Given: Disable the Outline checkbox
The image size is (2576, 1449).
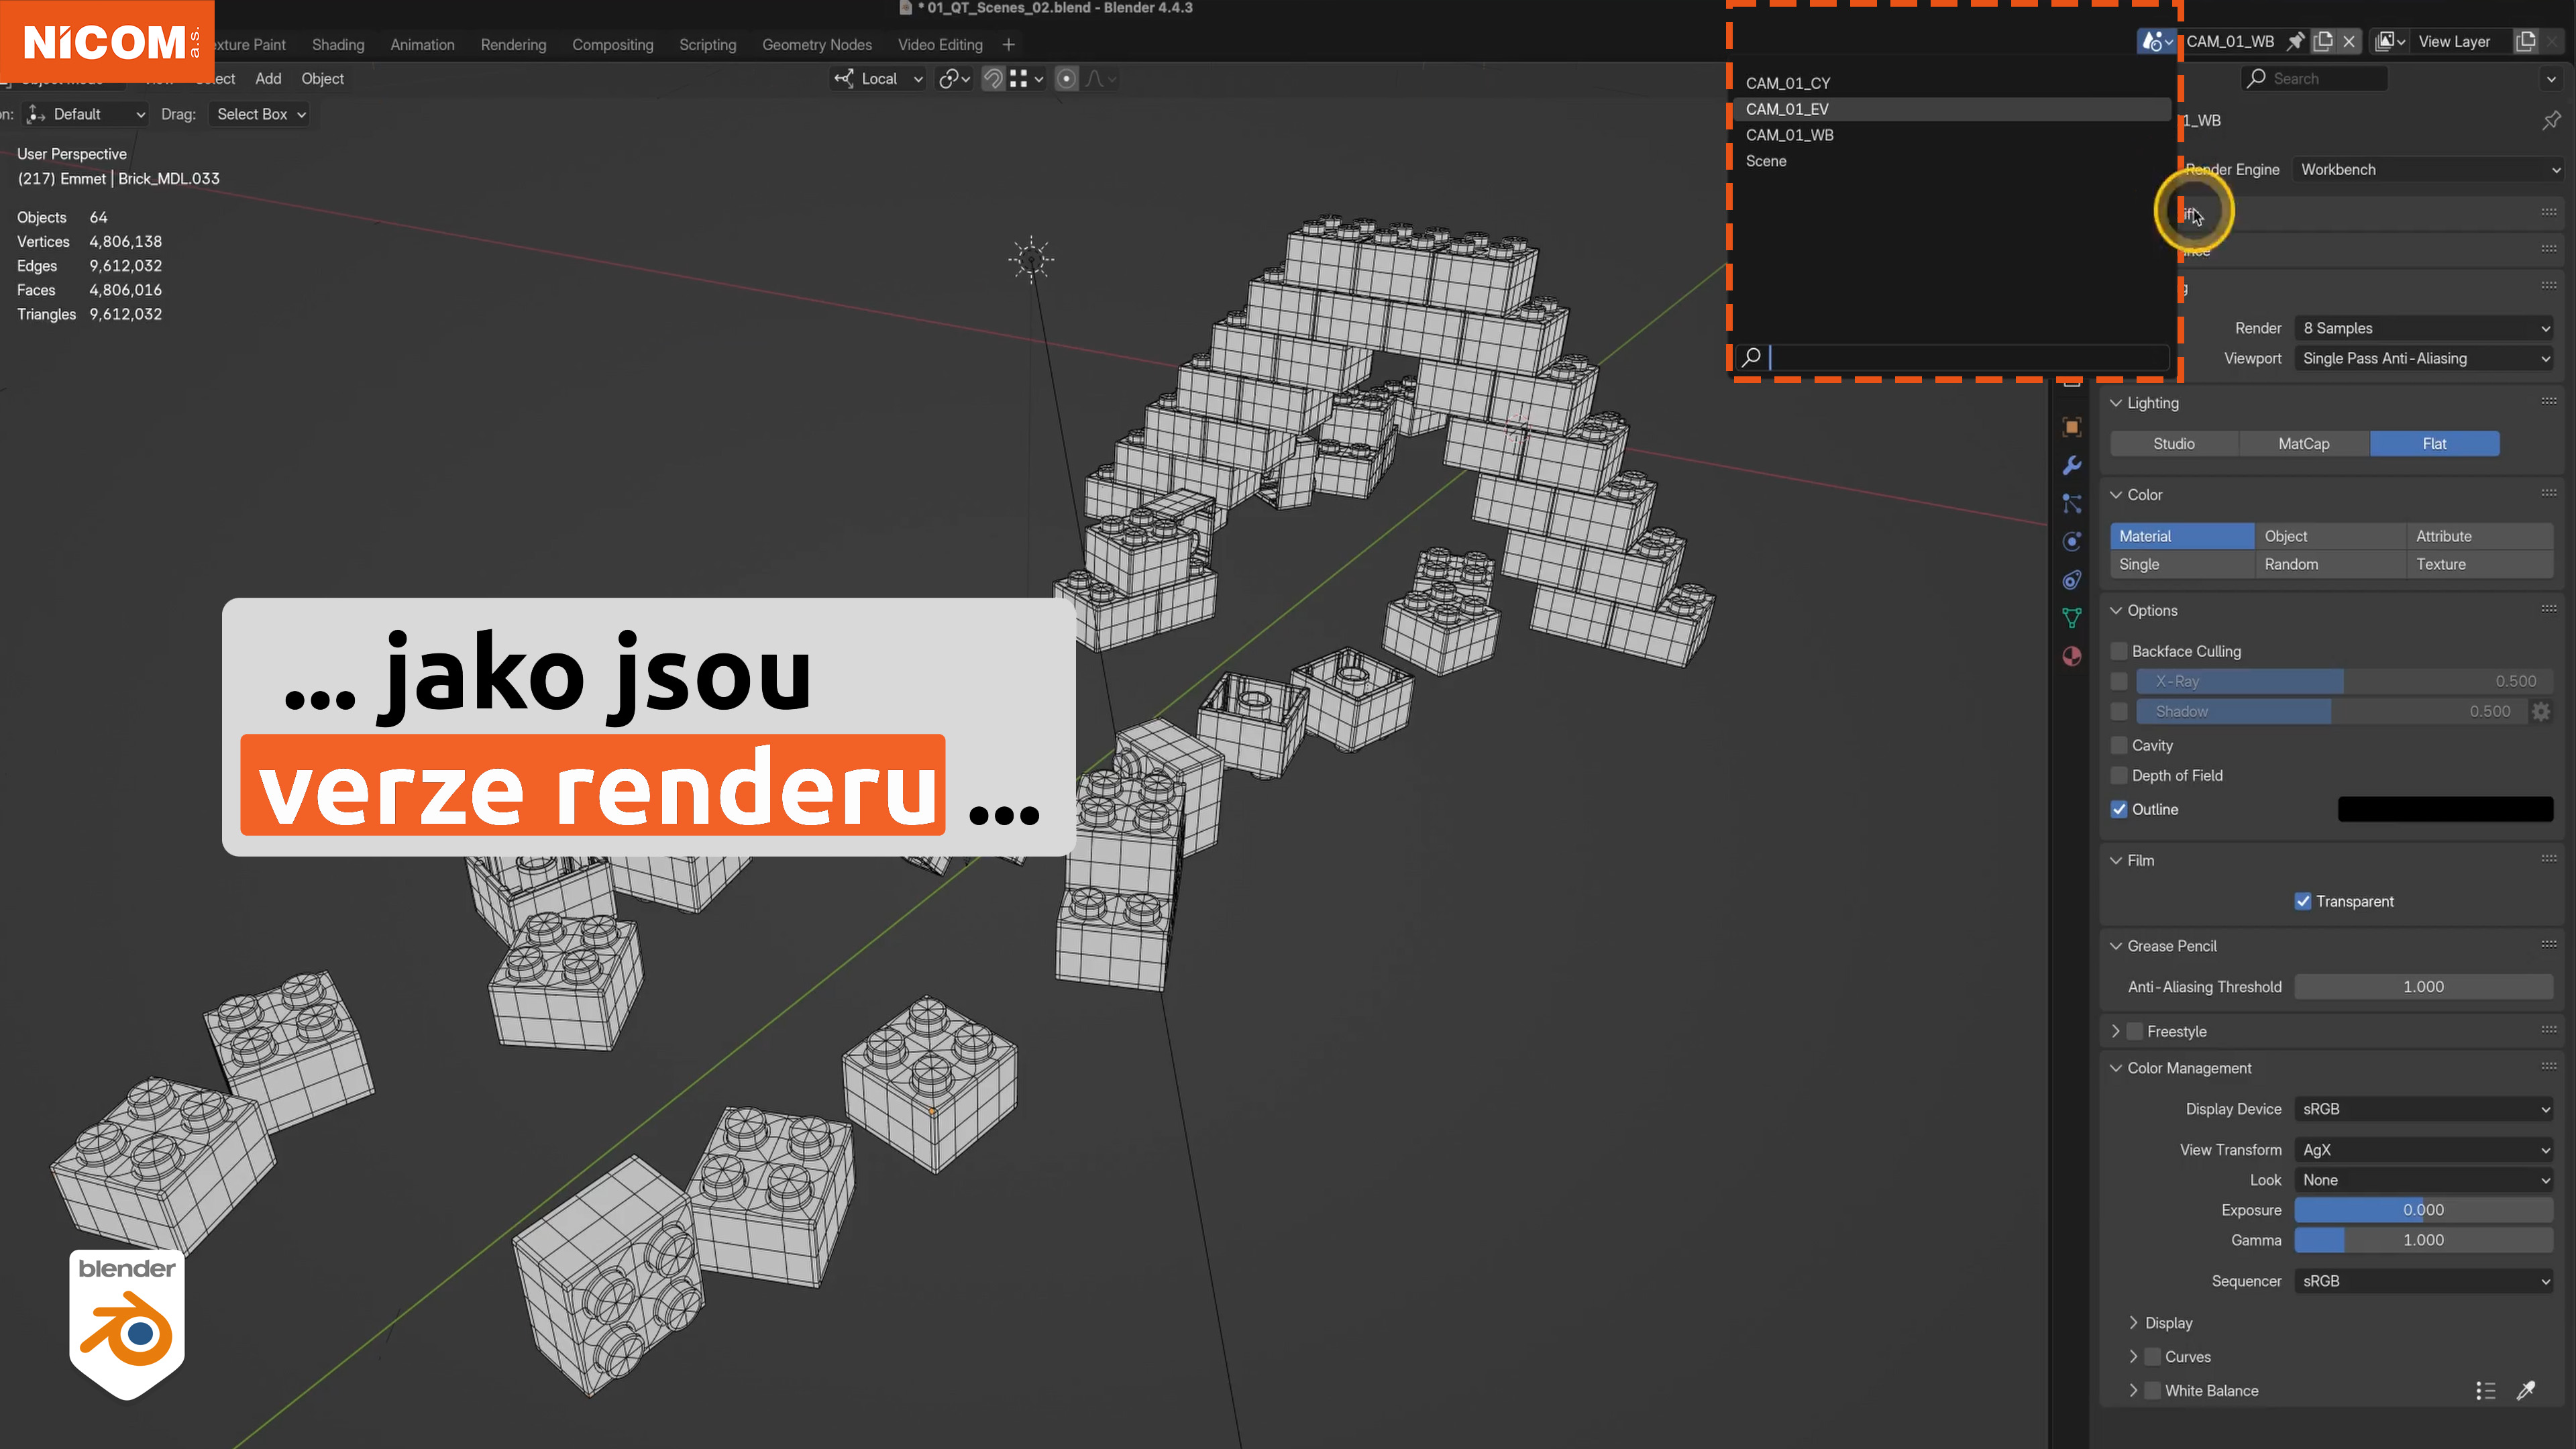Looking at the screenshot, I should 2119,809.
